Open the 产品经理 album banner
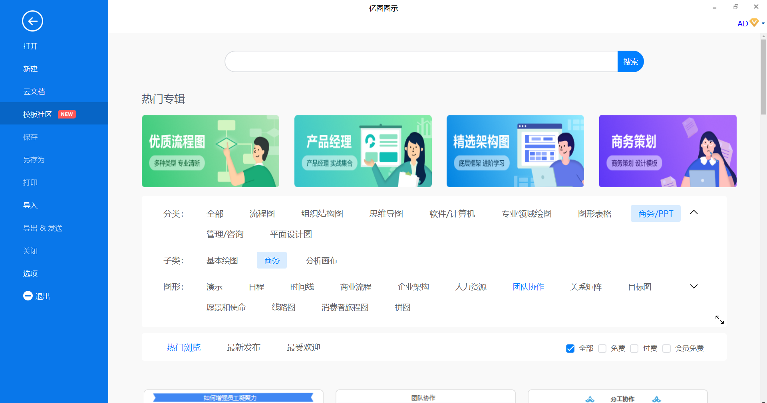This screenshot has height=403, width=767. click(363, 151)
